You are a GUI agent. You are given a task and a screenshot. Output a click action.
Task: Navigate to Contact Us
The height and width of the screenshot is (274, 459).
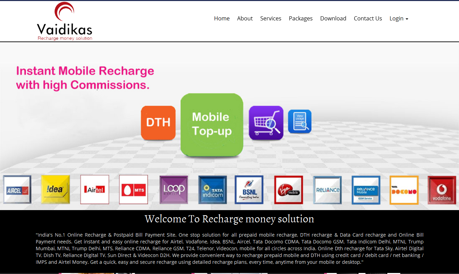[368, 18]
